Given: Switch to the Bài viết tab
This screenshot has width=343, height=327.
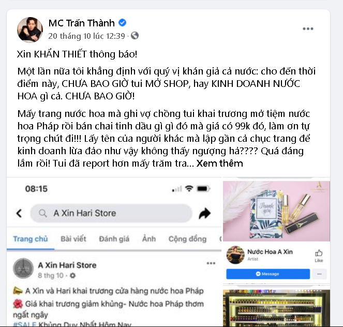Looking at the screenshot, I should pyautogui.click(x=73, y=239).
